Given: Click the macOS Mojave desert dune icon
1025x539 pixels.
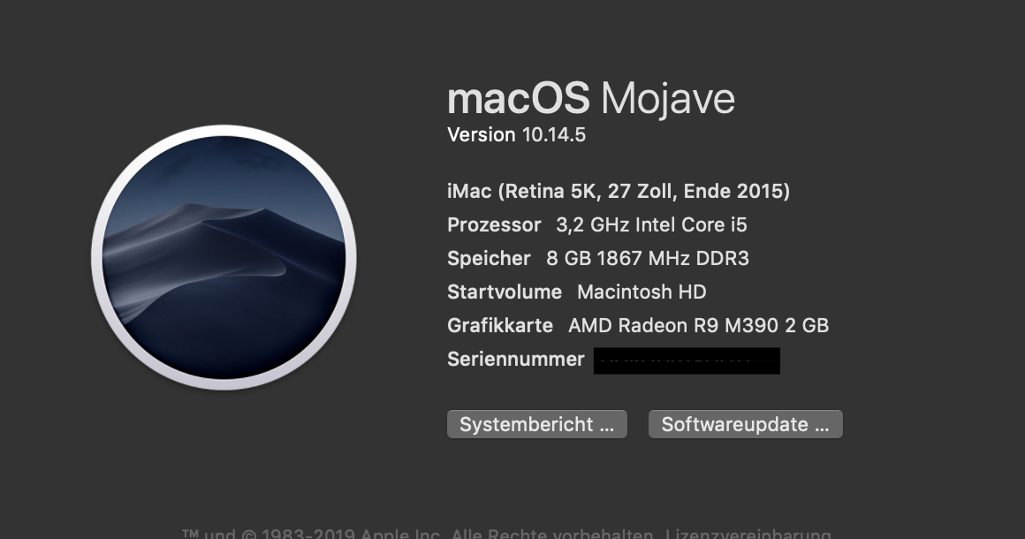Looking at the screenshot, I should pos(224,257).
